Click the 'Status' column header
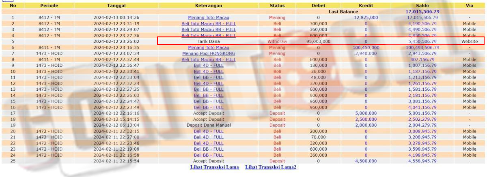 277,6
